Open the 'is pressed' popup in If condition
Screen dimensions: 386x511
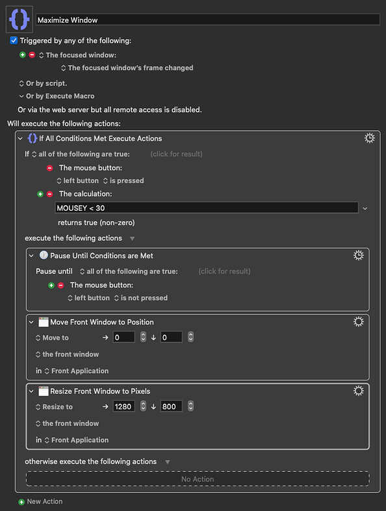click(x=123, y=180)
